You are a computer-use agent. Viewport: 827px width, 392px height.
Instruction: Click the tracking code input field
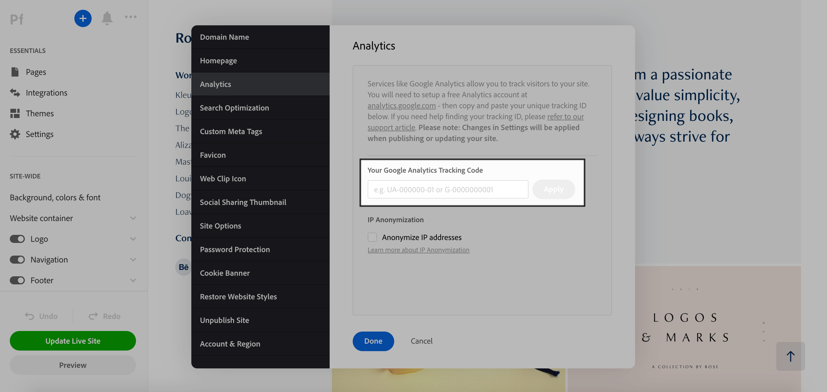[x=448, y=189]
